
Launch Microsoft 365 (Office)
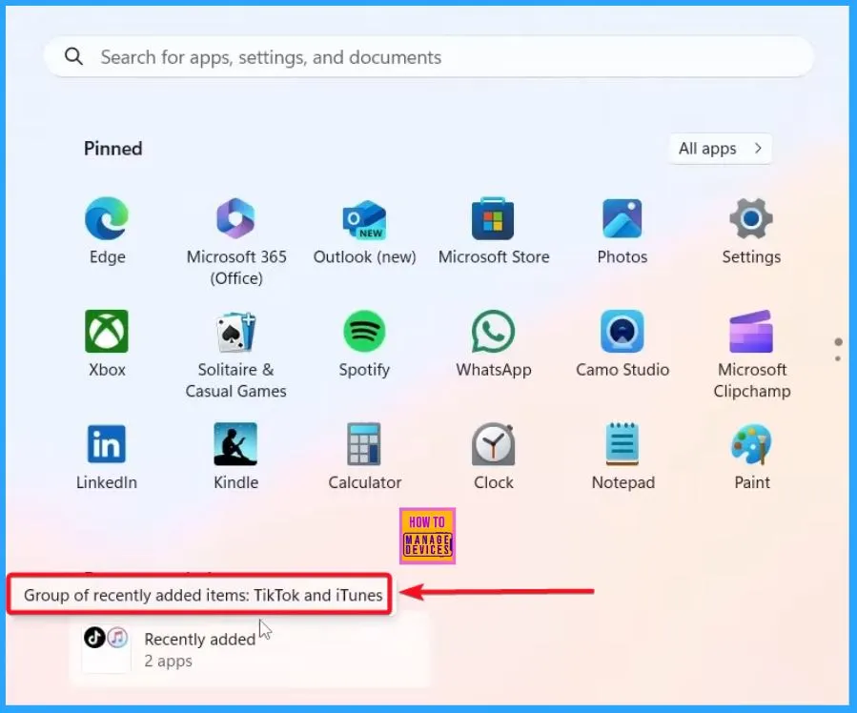[x=236, y=242]
